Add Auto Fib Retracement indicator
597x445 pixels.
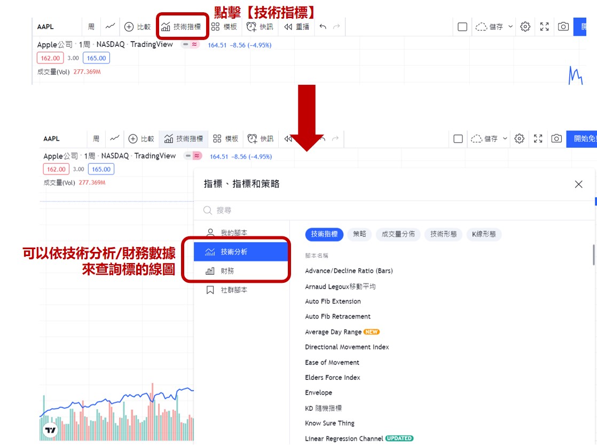click(337, 316)
